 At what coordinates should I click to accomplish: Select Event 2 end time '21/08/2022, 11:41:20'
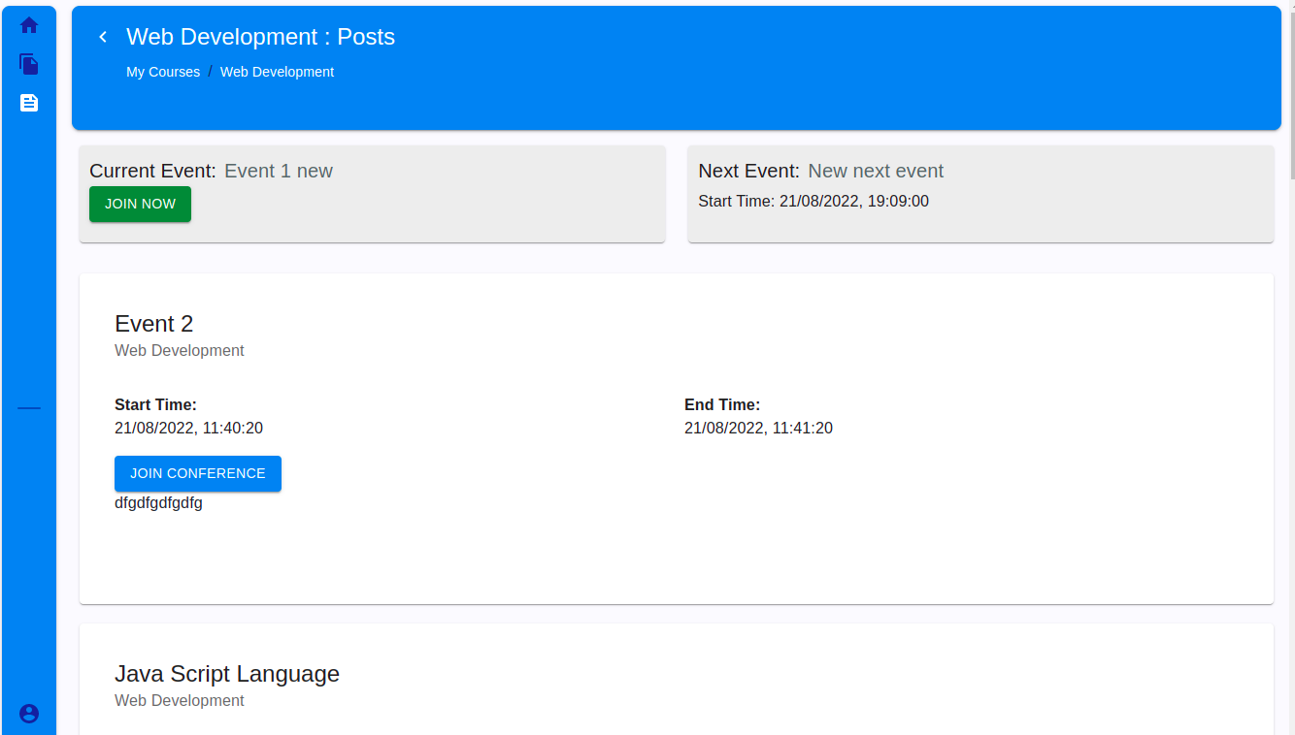pos(758,428)
